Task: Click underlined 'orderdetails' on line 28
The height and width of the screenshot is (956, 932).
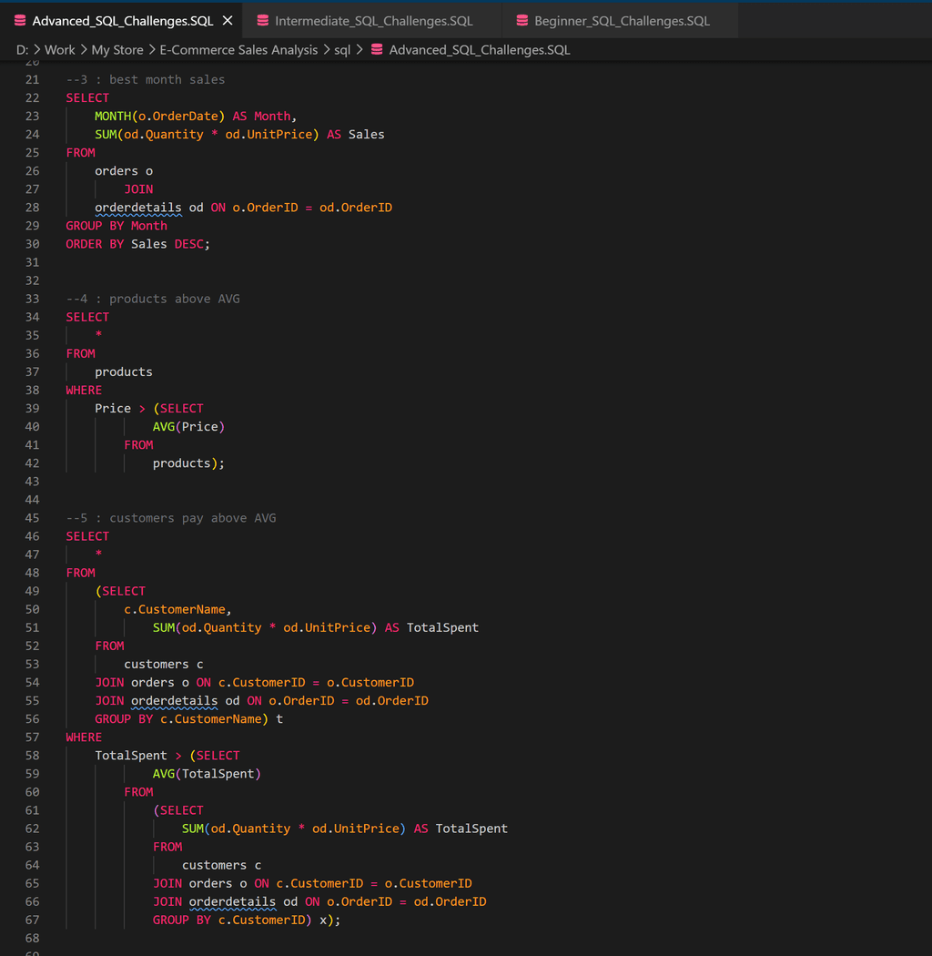Action: point(137,208)
